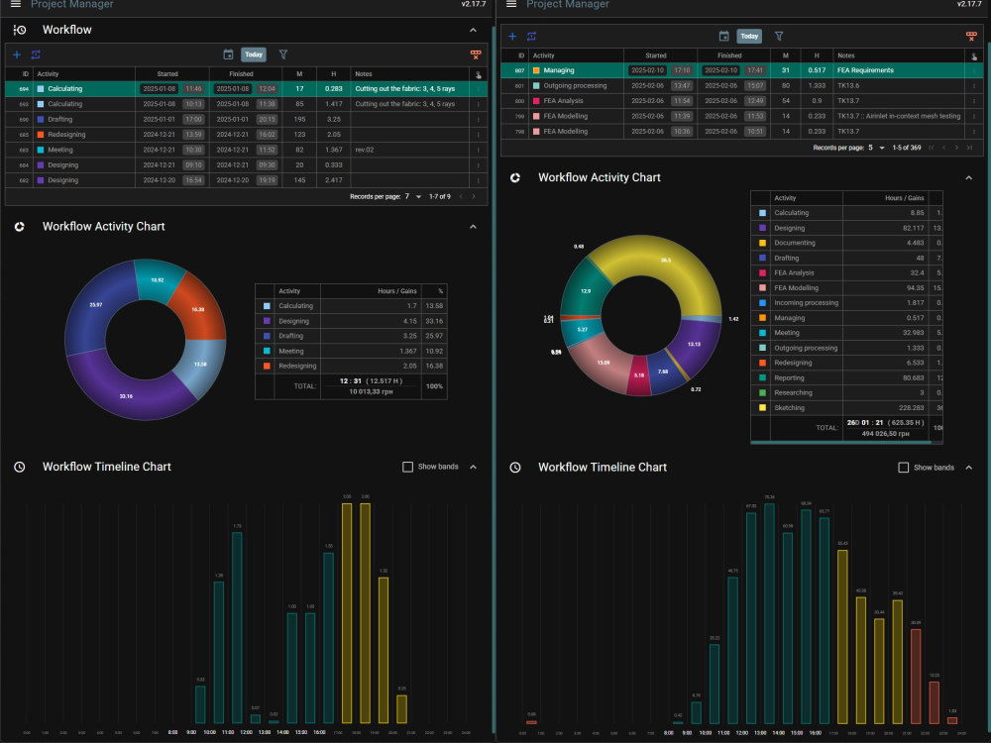Go to last page in right table
This screenshot has height=743, width=991.
(x=969, y=148)
